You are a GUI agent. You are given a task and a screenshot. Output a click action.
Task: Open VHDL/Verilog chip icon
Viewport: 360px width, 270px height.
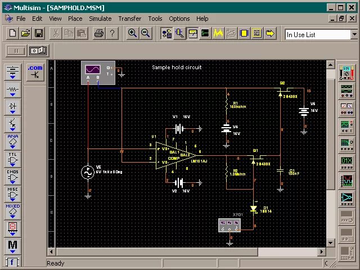tap(244, 34)
